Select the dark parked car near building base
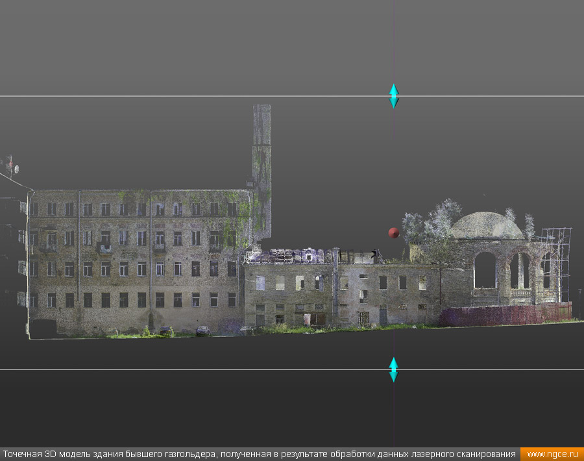This screenshot has width=584, height=461. 203,330
